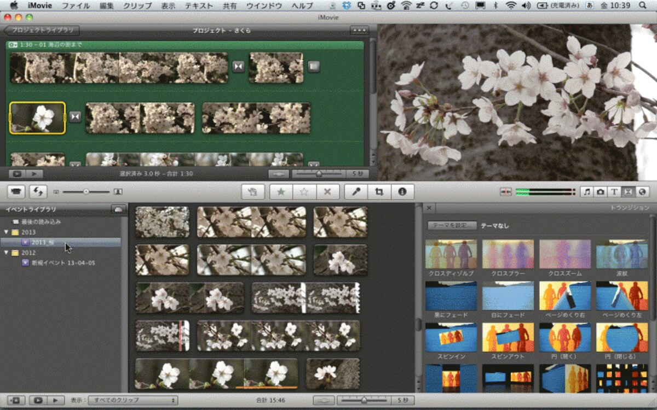
Task: Open the photo browser camera icon
Action: [601, 192]
